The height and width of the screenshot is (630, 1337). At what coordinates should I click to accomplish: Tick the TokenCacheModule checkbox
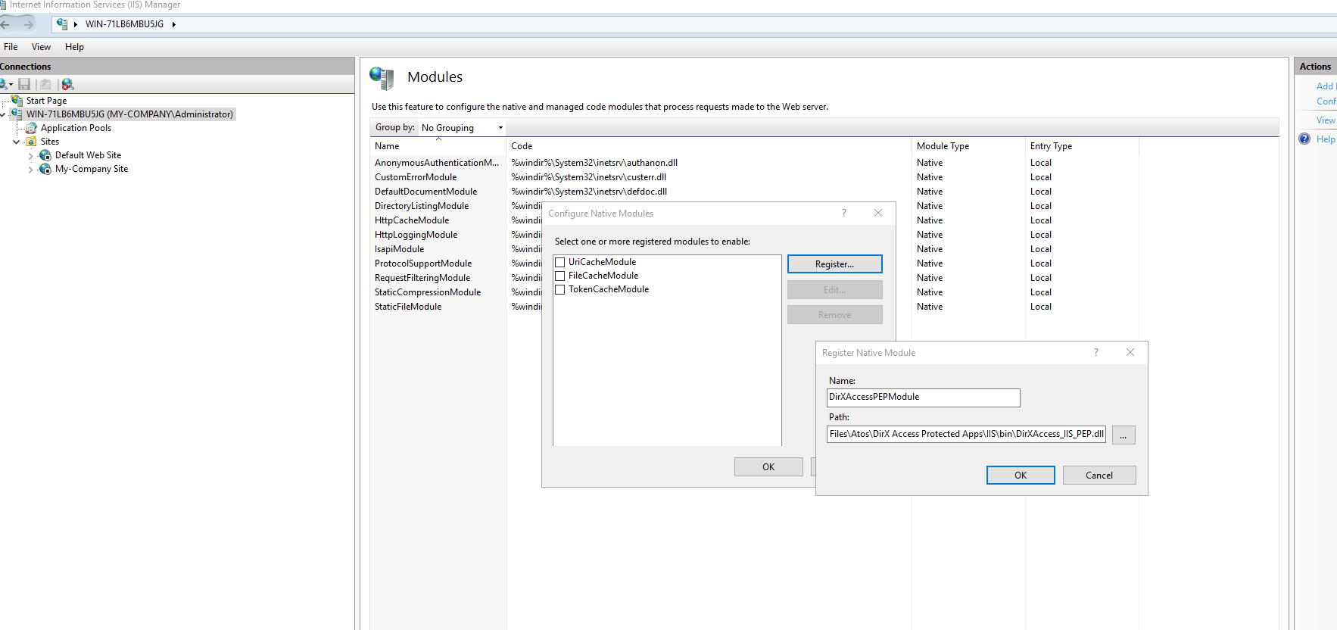point(560,290)
